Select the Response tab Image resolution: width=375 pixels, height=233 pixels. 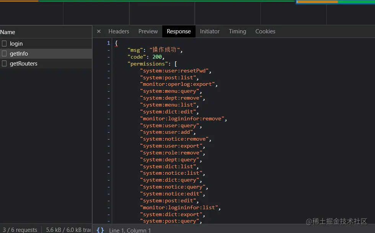pos(179,31)
